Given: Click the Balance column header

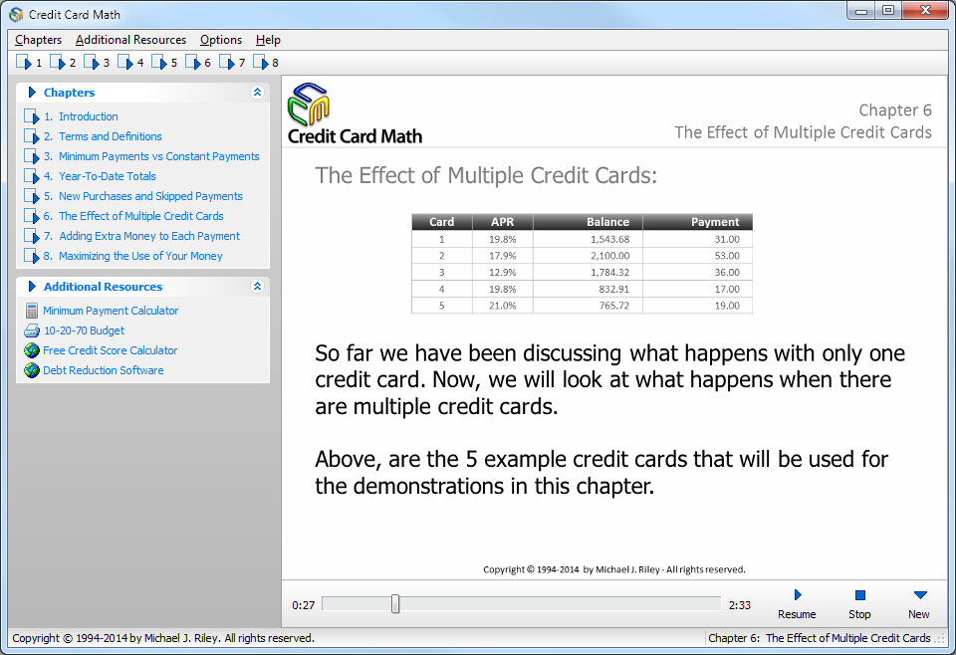Looking at the screenshot, I should pyautogui.click(x=588, y=222).
